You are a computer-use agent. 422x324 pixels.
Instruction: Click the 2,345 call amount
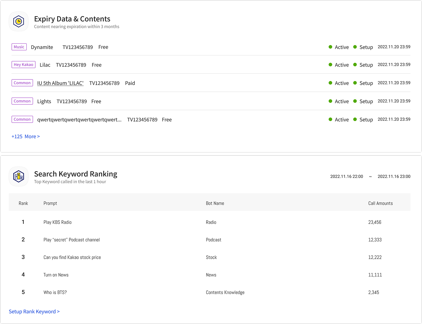click(374, 292)
